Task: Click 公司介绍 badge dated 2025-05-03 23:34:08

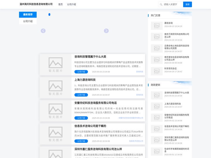Action: coord(81,72)
